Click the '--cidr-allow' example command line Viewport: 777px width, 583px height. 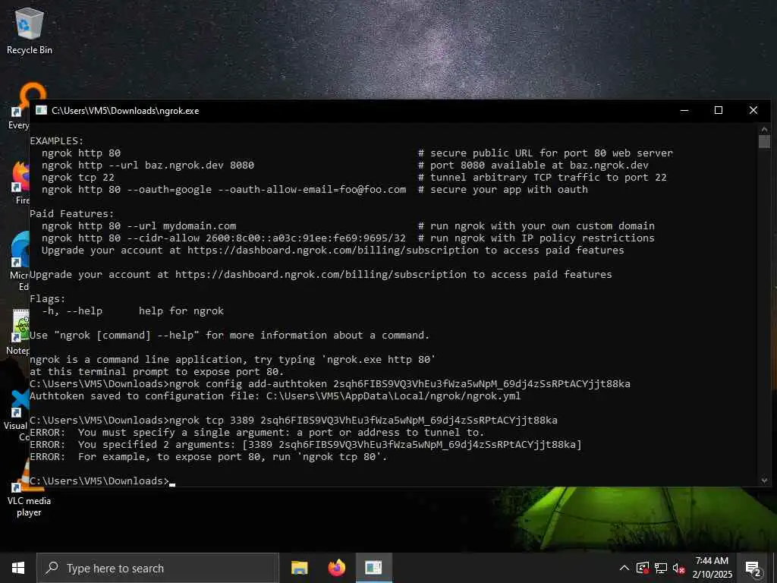[224, 238]
